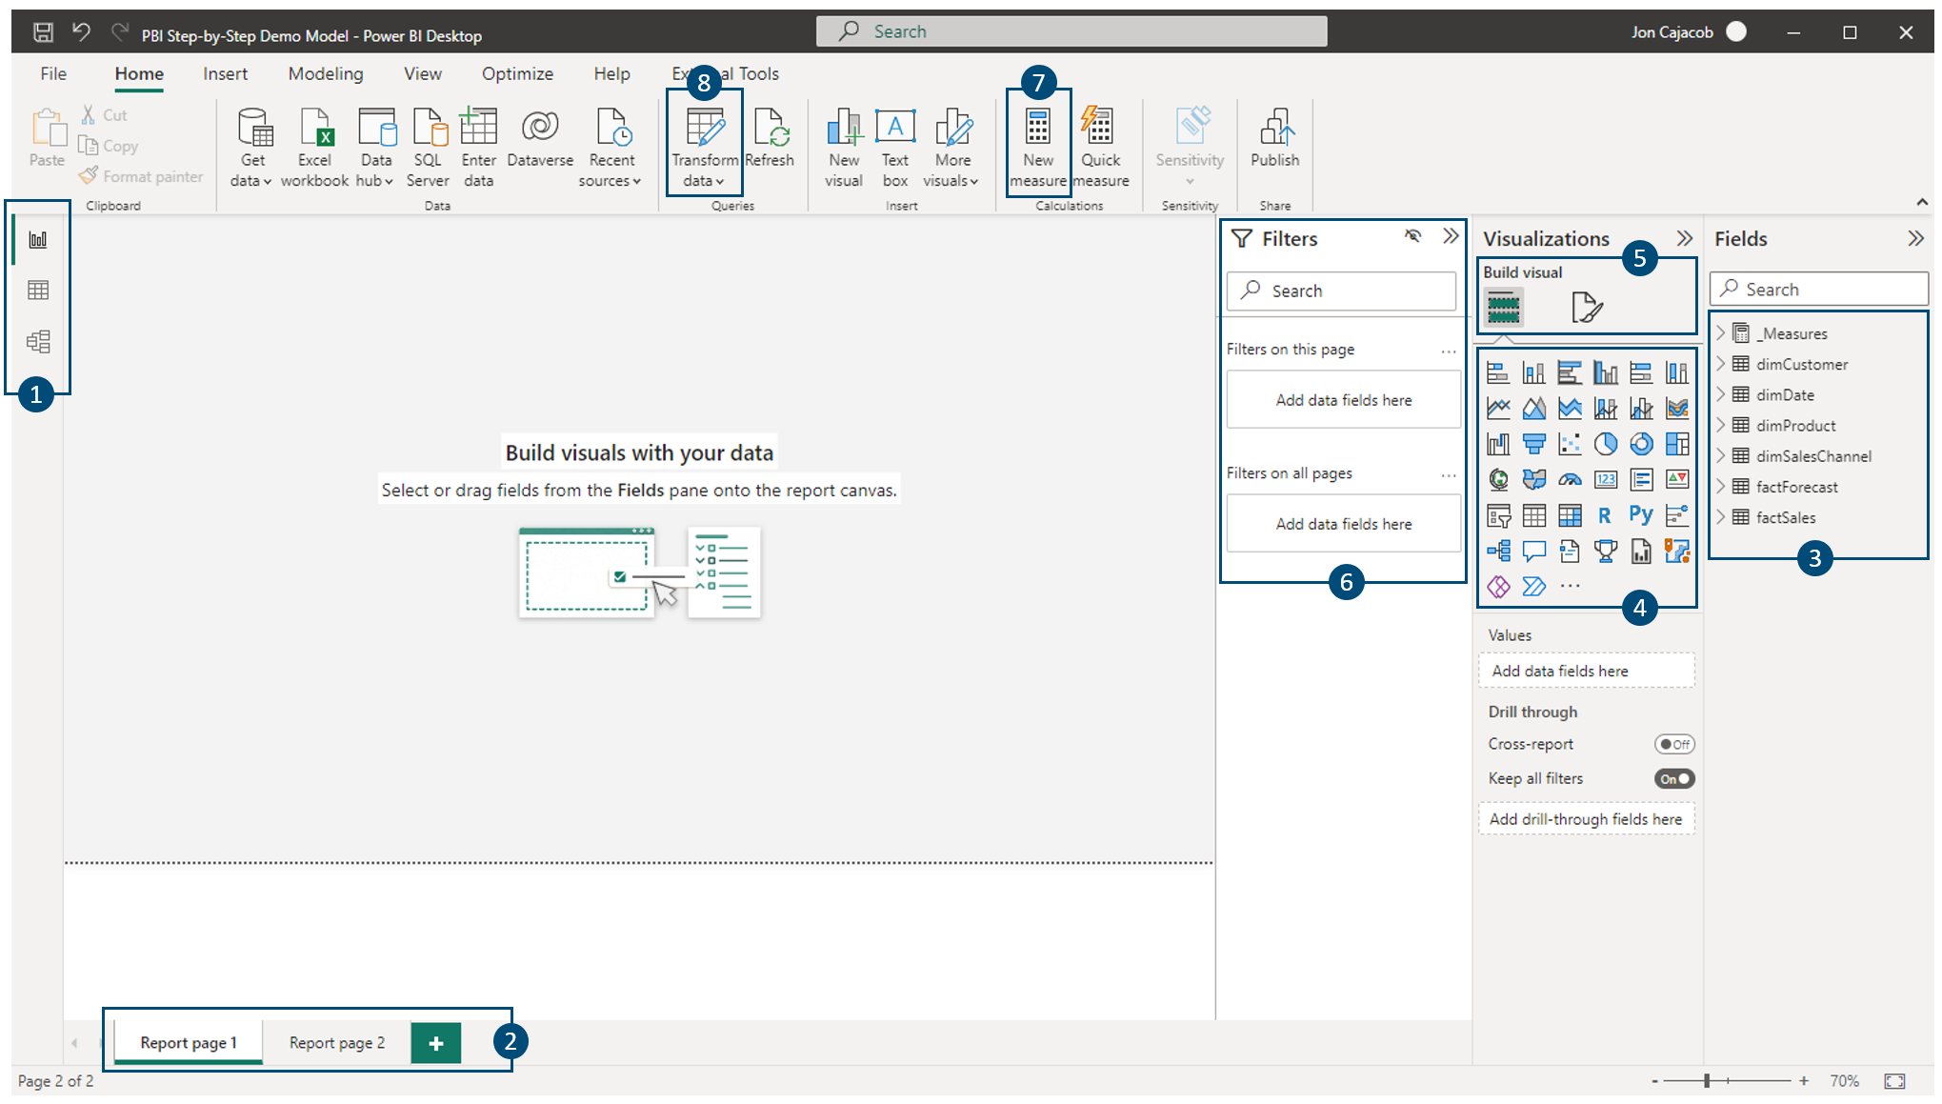Select the Card (123) visual
1942x1104 pixels.
[x=1606, y=479]
